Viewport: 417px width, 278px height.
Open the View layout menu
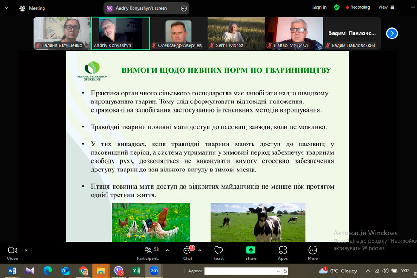(386, 7)
